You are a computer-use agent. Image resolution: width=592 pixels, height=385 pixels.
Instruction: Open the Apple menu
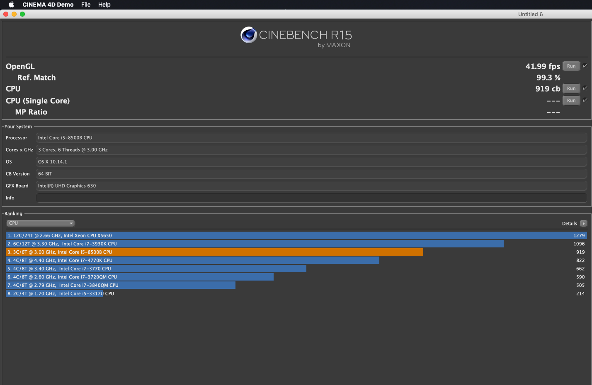click(x=12, y=5)
